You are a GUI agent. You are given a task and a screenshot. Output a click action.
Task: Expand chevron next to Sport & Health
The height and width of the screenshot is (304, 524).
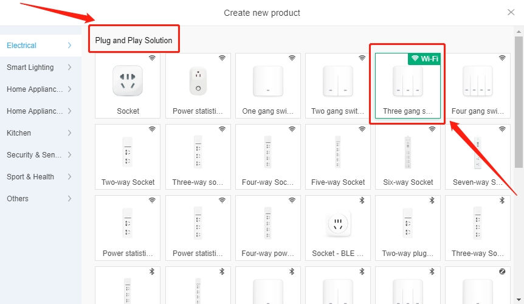[x=69, y=177]
